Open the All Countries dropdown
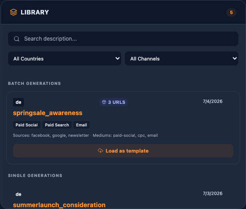The width and height of the screenshot is (246, 209). click(64, 59)
